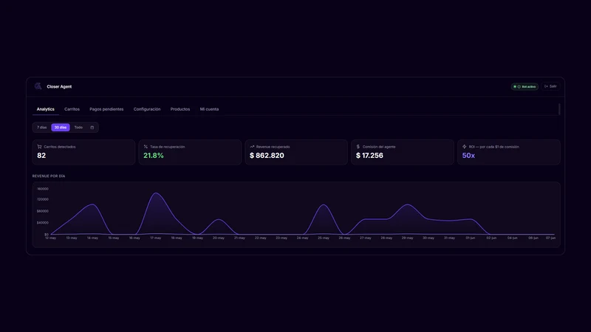Click the $ 862.820 revenue value
The height and width of the screenshot is (332, 591).
click(x=267, y=156)
